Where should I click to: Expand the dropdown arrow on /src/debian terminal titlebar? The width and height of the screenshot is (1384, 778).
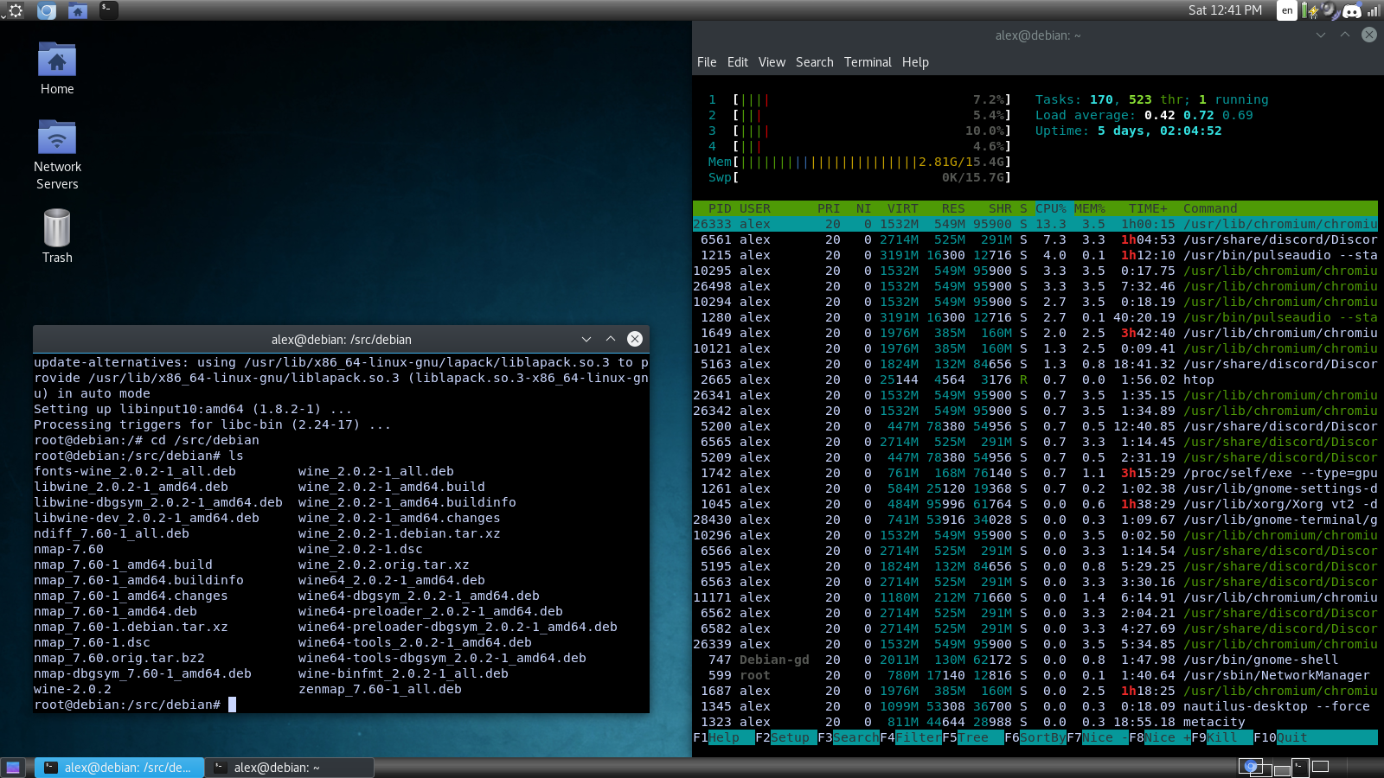click(x=586, y=339)
